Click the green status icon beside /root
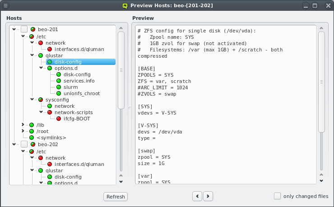Viewport: 334px width, 207px height. [32, 131]
